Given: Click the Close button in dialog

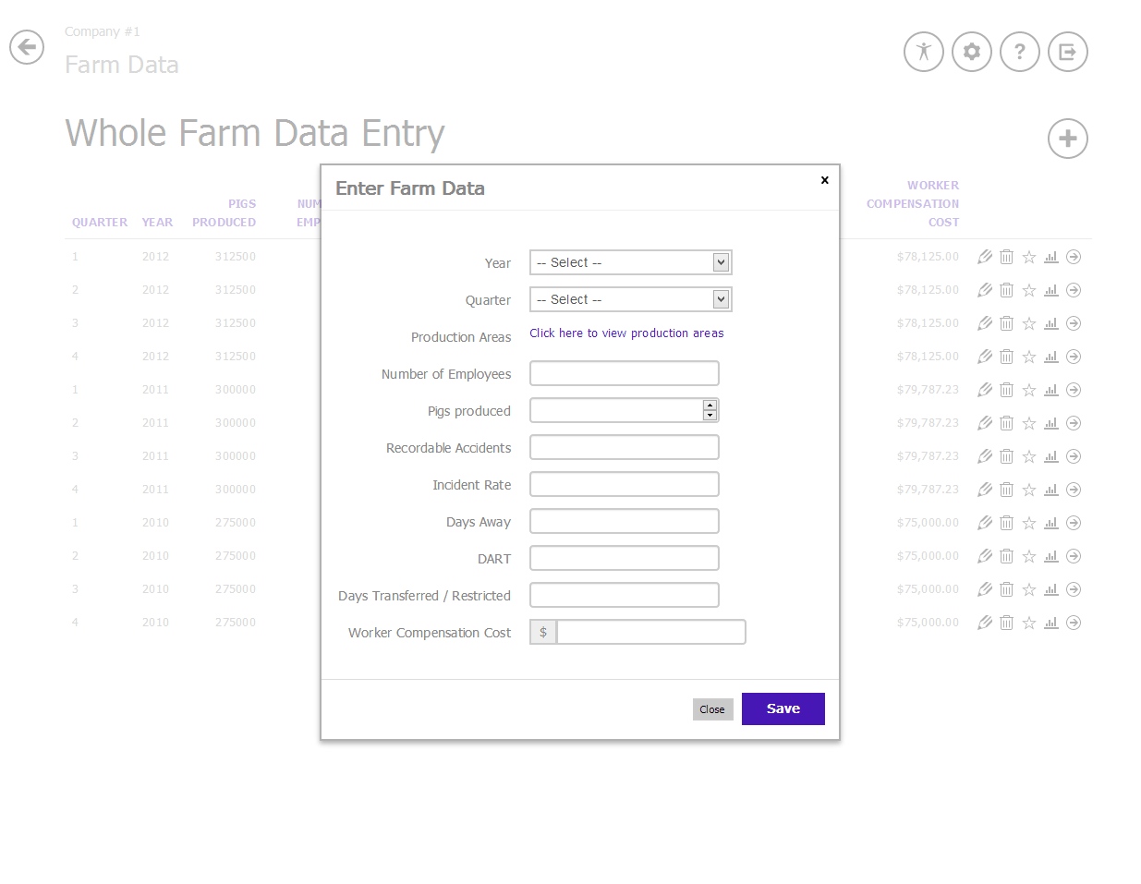Looking at the screenshot, I should [712, 709].
